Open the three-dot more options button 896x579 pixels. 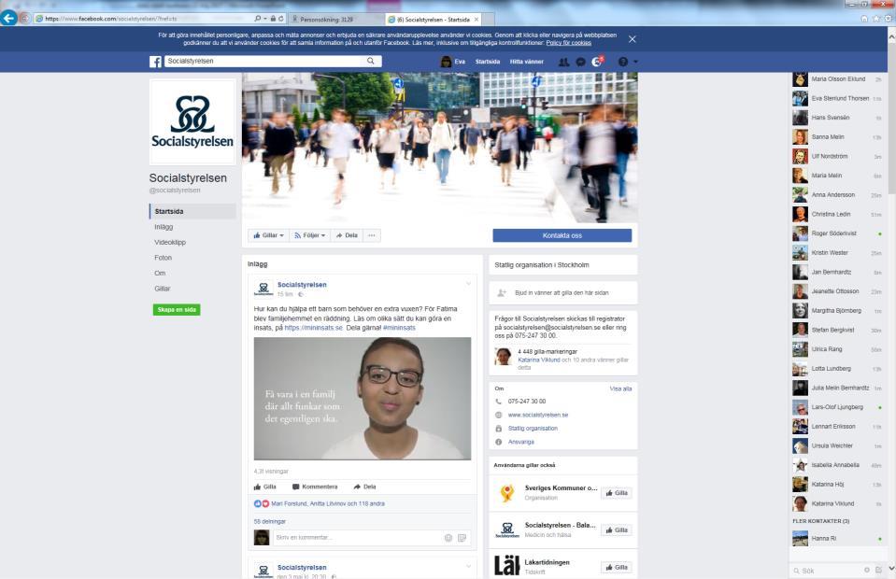(372, 235)
